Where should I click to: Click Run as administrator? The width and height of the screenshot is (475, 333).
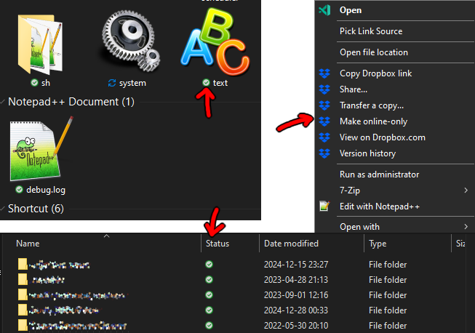tap(379, 174)
